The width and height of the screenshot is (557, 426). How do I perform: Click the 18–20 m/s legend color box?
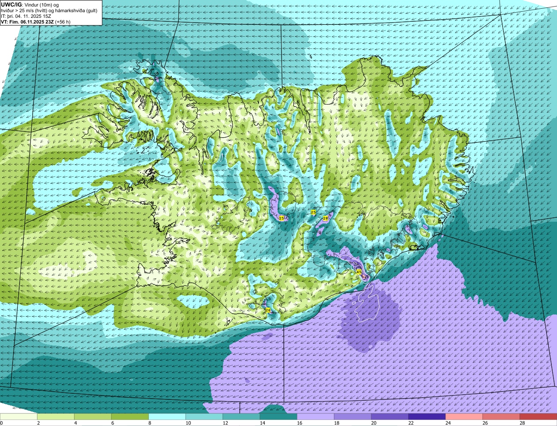(x=353, y=417)
